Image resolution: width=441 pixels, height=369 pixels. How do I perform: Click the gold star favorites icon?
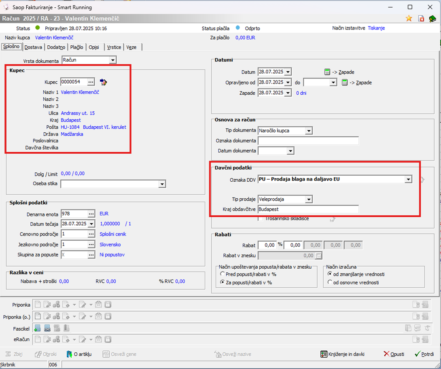[409, 19]
